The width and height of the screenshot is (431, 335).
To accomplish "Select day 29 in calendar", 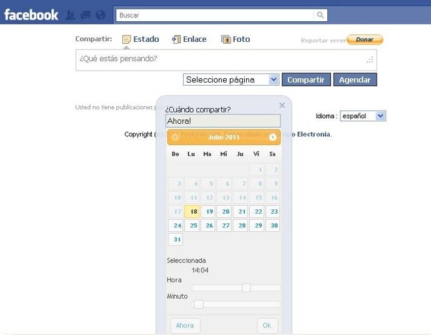I will (257, 226).
